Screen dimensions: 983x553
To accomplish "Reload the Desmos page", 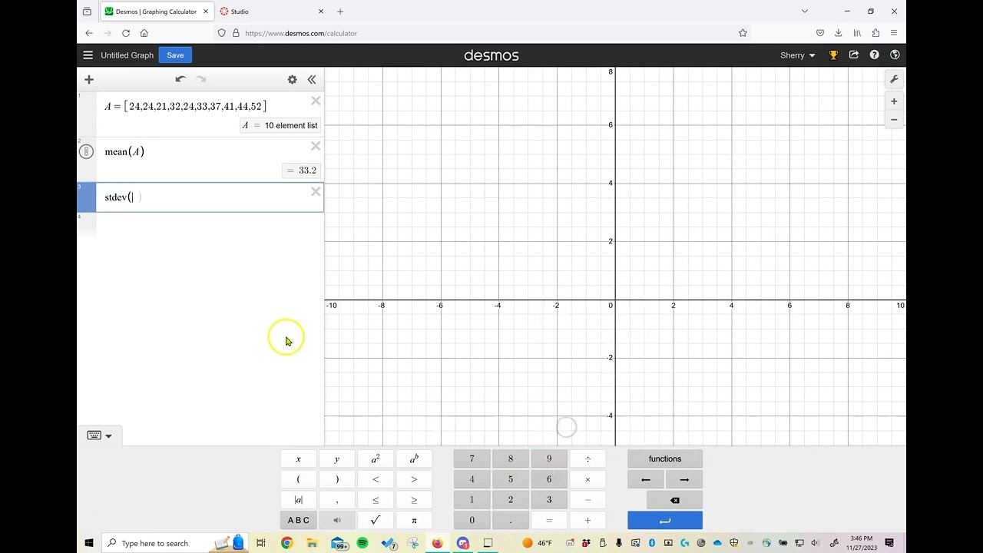I will point(126,33).
